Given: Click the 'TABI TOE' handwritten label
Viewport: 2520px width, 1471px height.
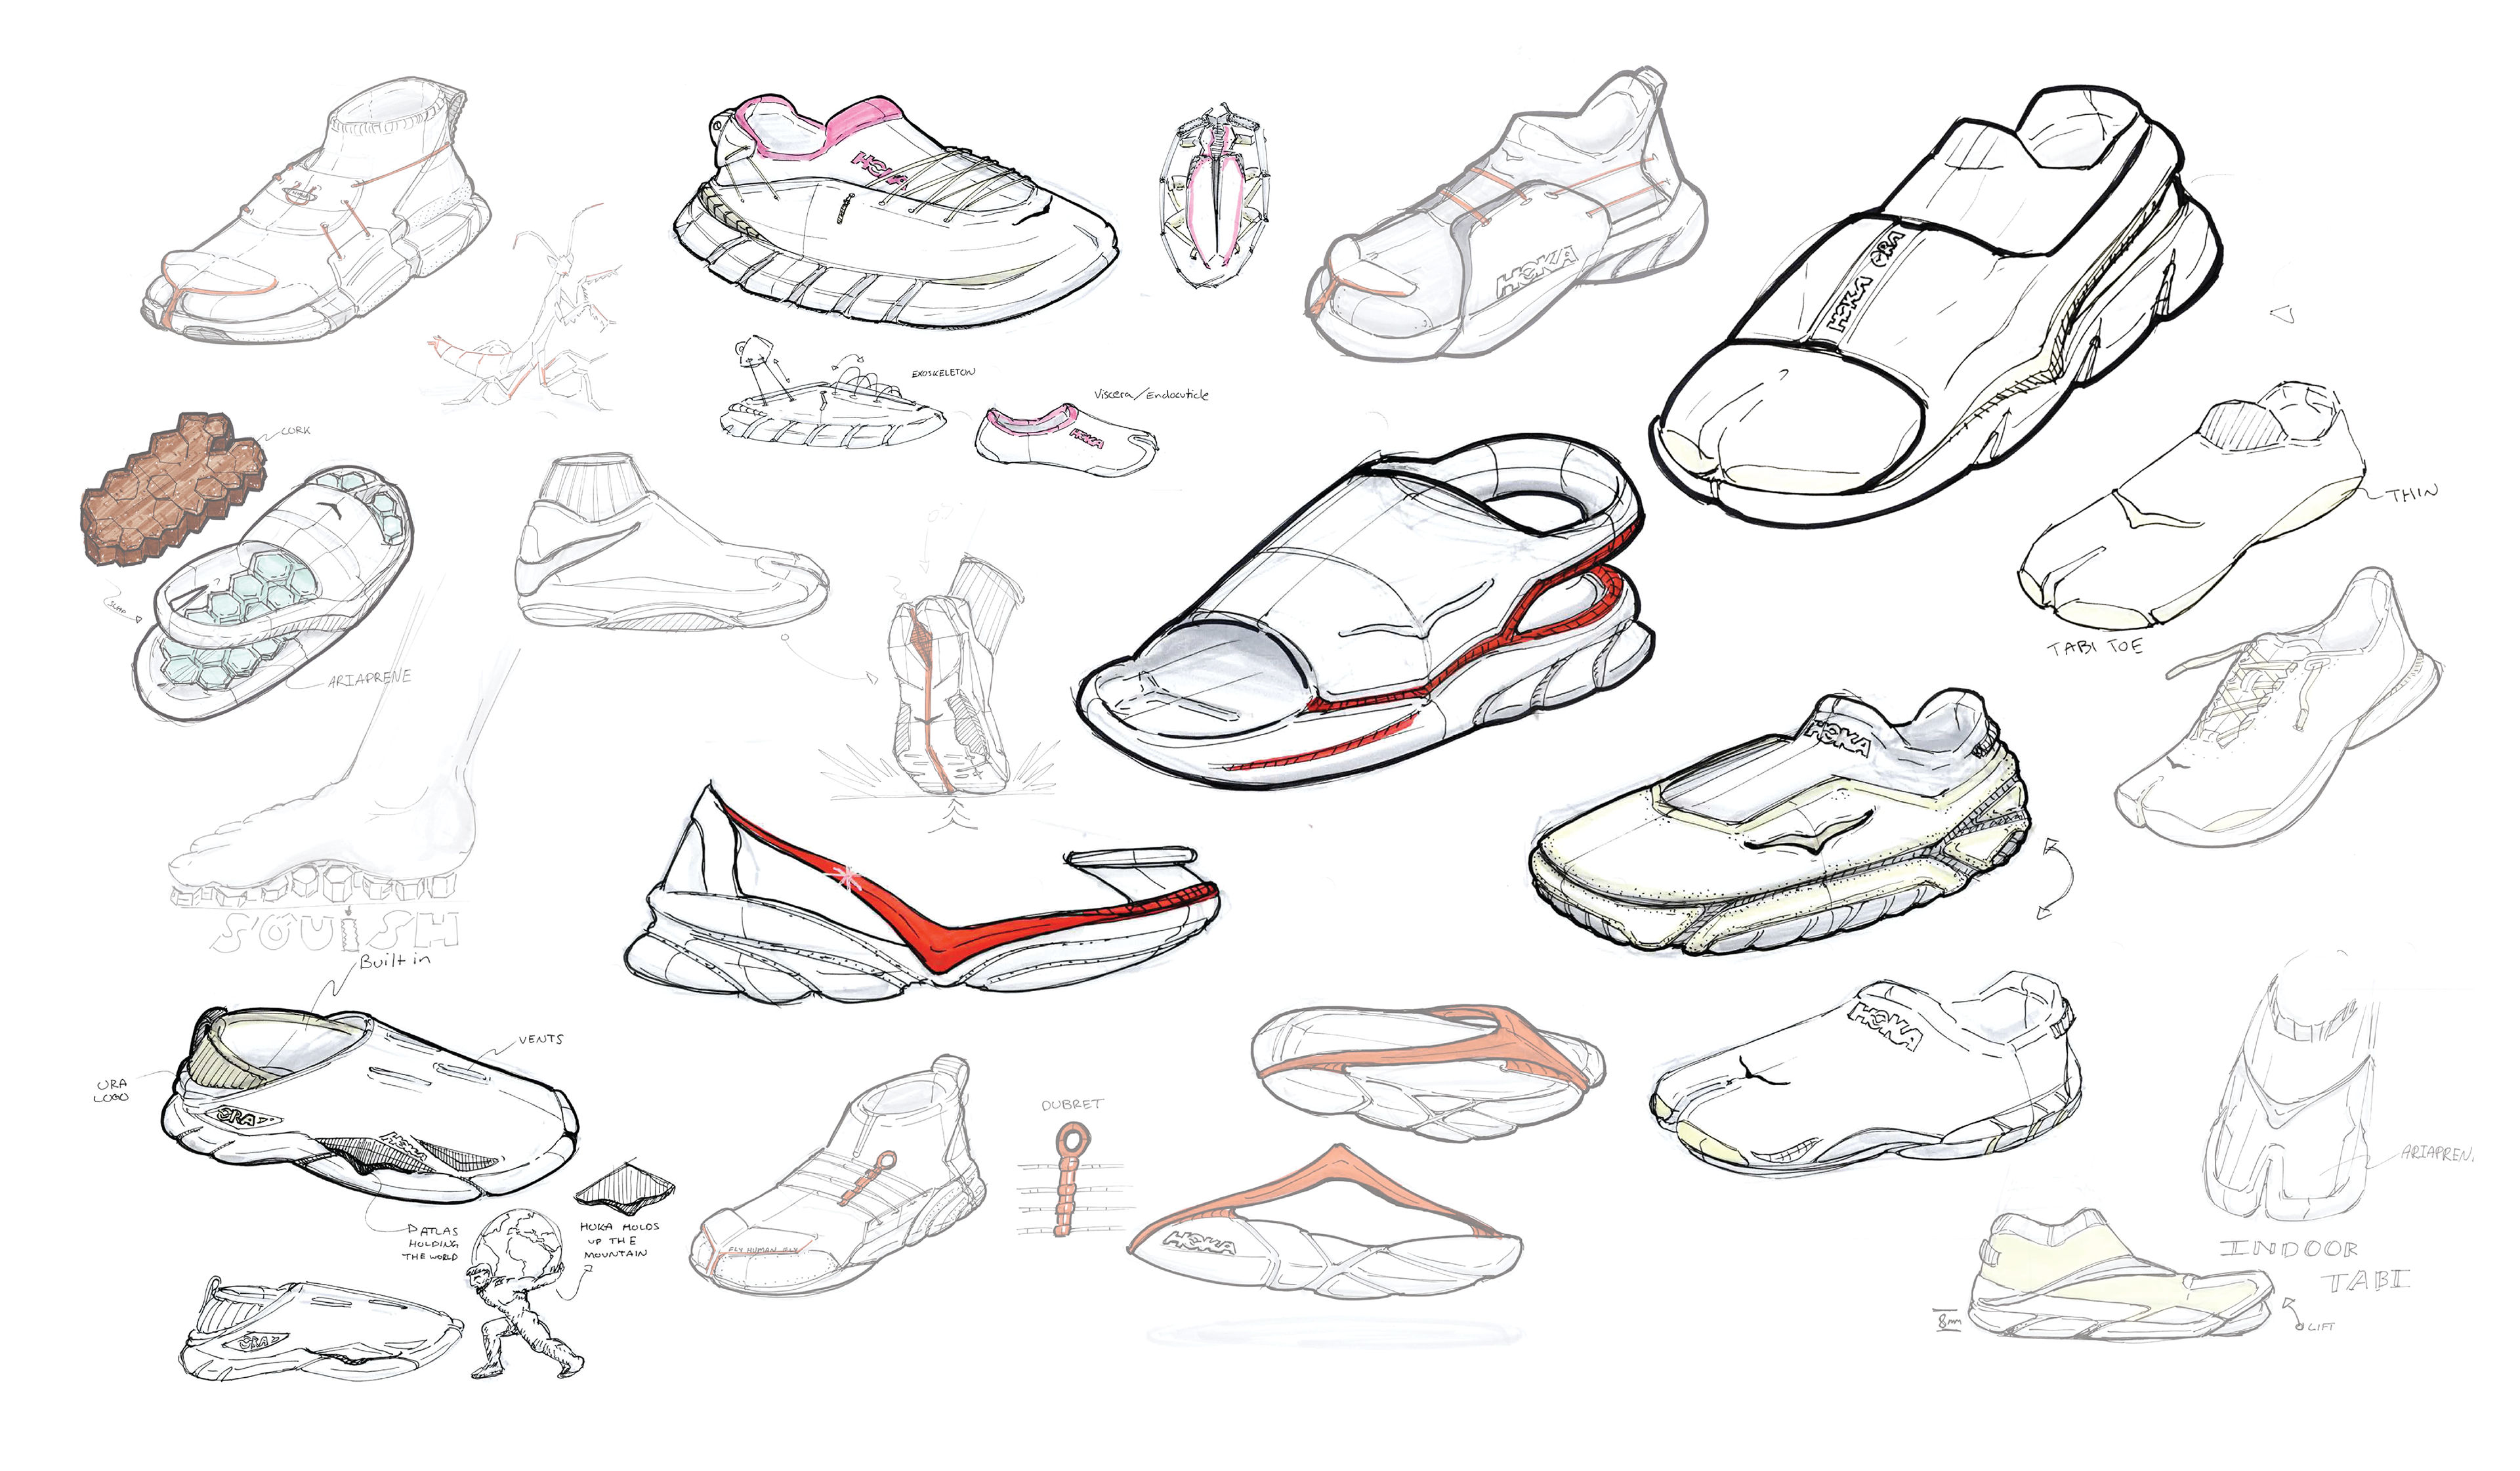Looking at the screenshot, I should (x=2095, y=647).
